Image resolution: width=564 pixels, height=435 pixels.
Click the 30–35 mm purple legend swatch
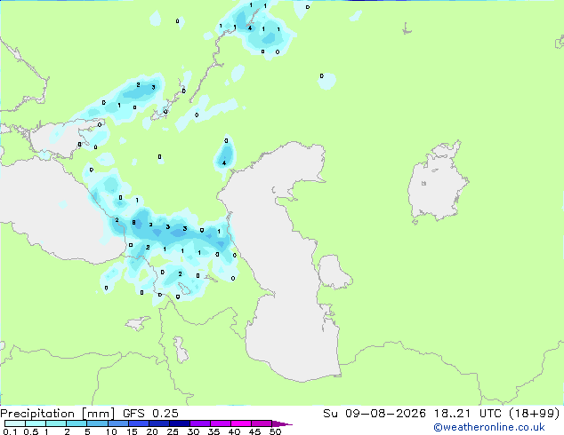pyautogui.click(x=200, y=423)
